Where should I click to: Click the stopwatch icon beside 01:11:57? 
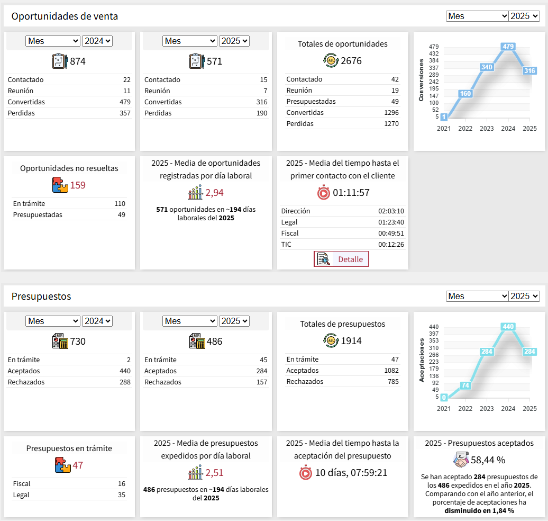(x=323, y=193)
